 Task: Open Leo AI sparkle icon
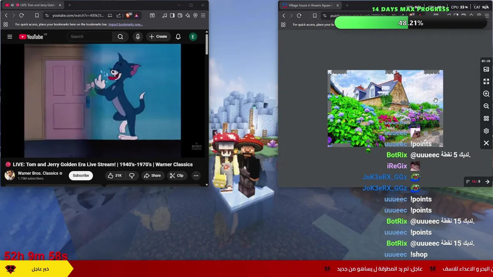(x=188, y=15)
